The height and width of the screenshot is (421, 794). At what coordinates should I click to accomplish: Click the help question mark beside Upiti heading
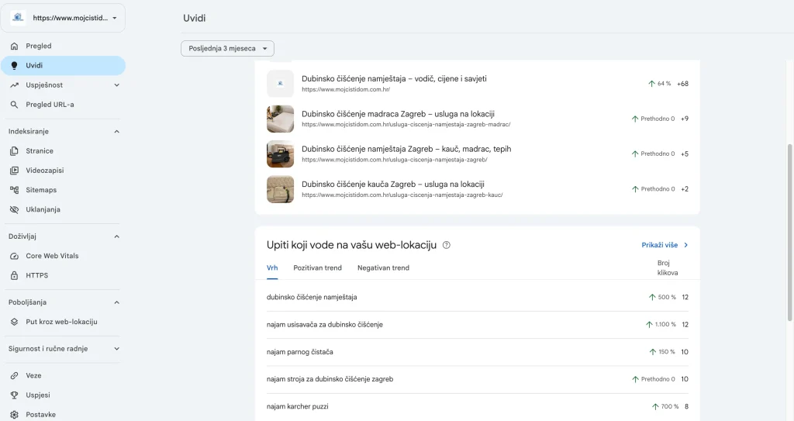446,245
